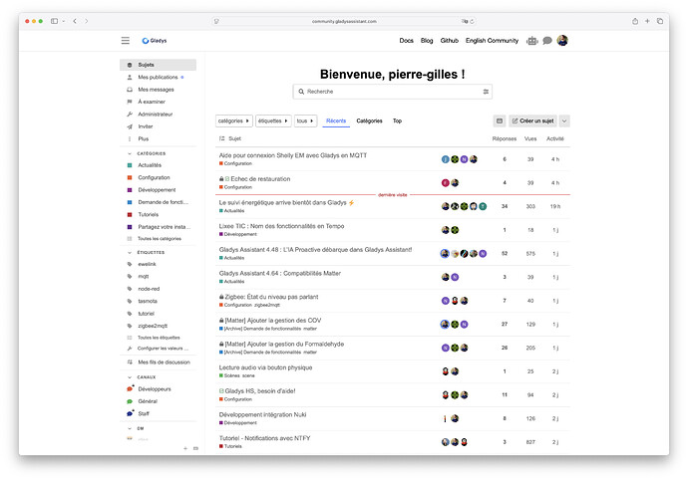Collapse the CANAUX sidebar section
The image size is (688, 480).
click(131, 377)
